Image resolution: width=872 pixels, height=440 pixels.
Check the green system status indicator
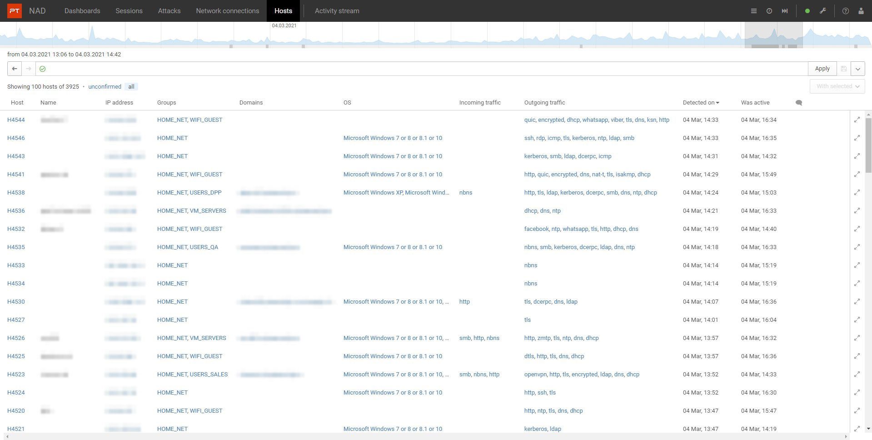807,11
